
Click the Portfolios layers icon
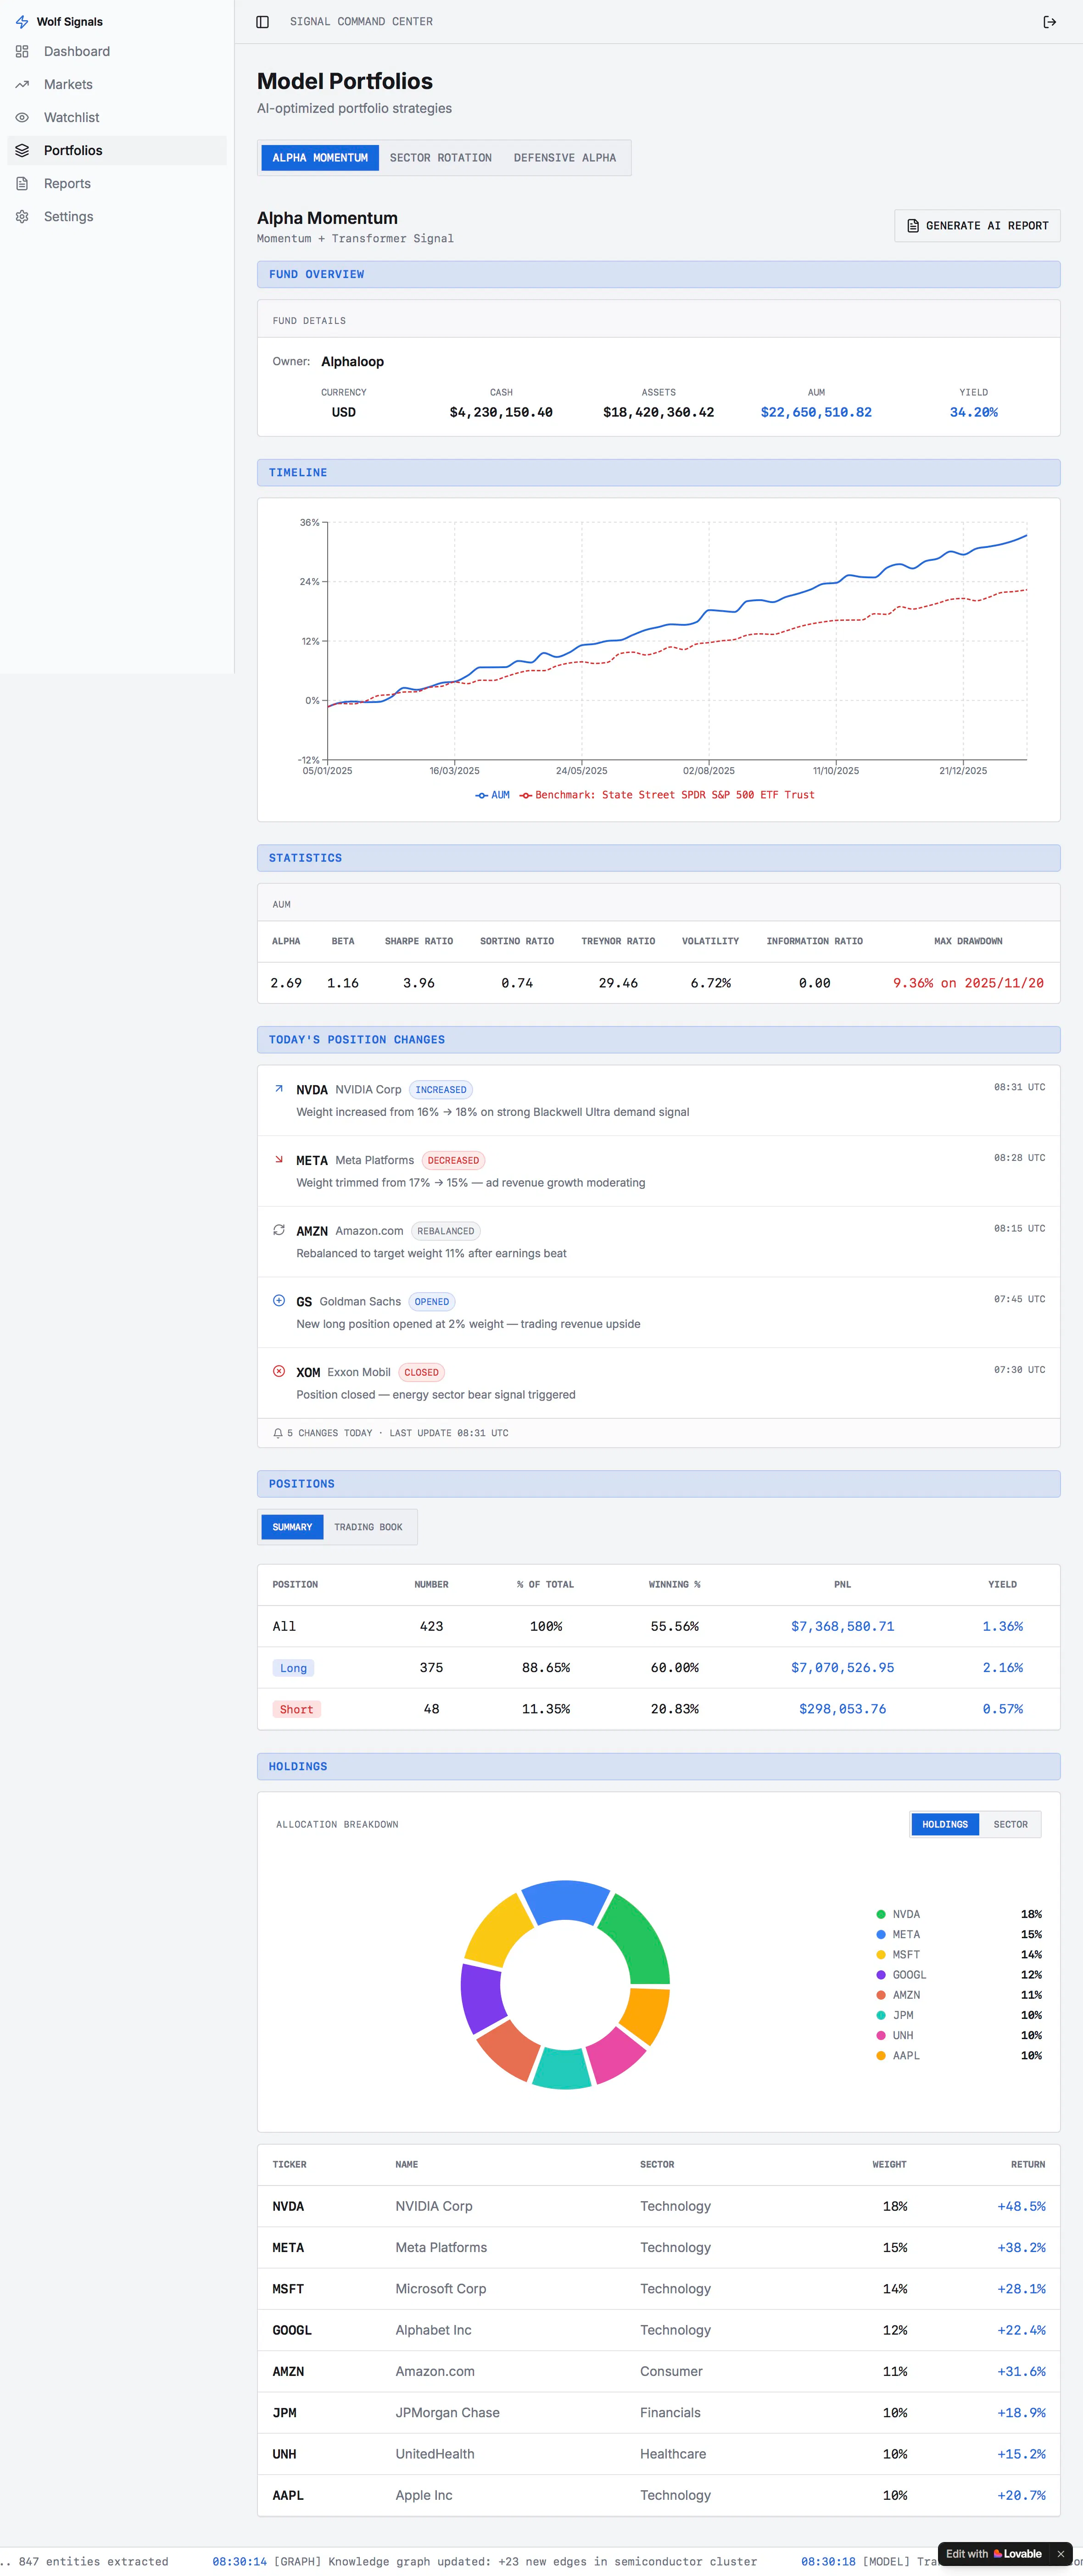click(x=22, y=151)
